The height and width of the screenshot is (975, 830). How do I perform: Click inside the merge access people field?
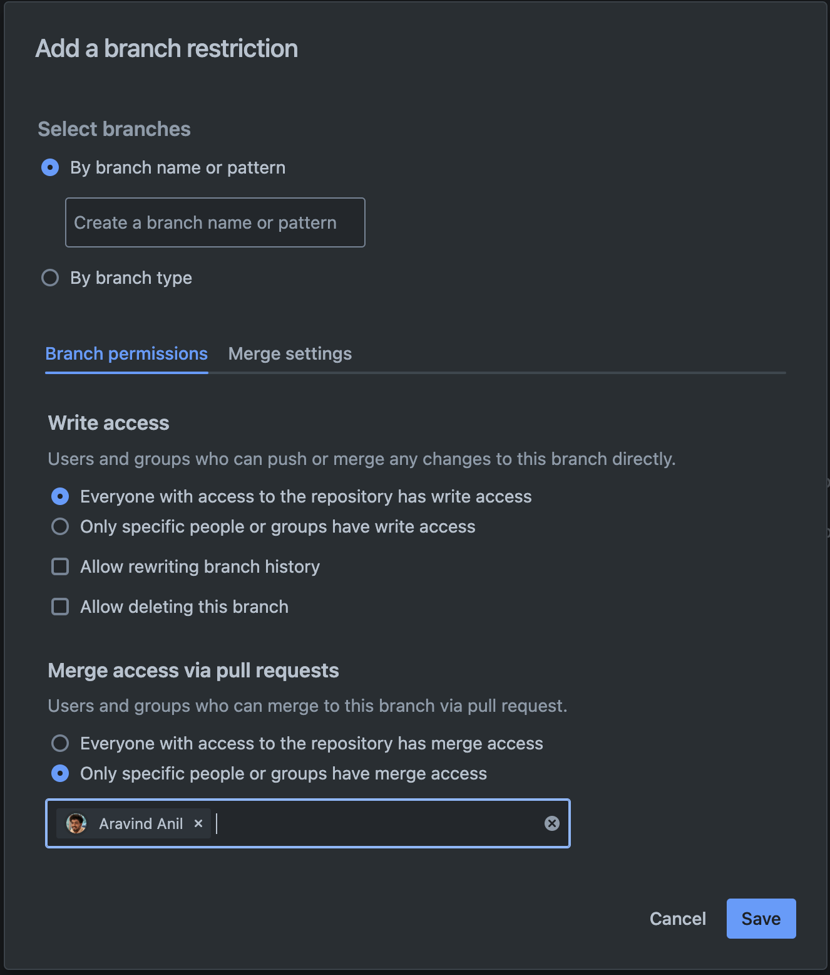[x=376, y=823]
